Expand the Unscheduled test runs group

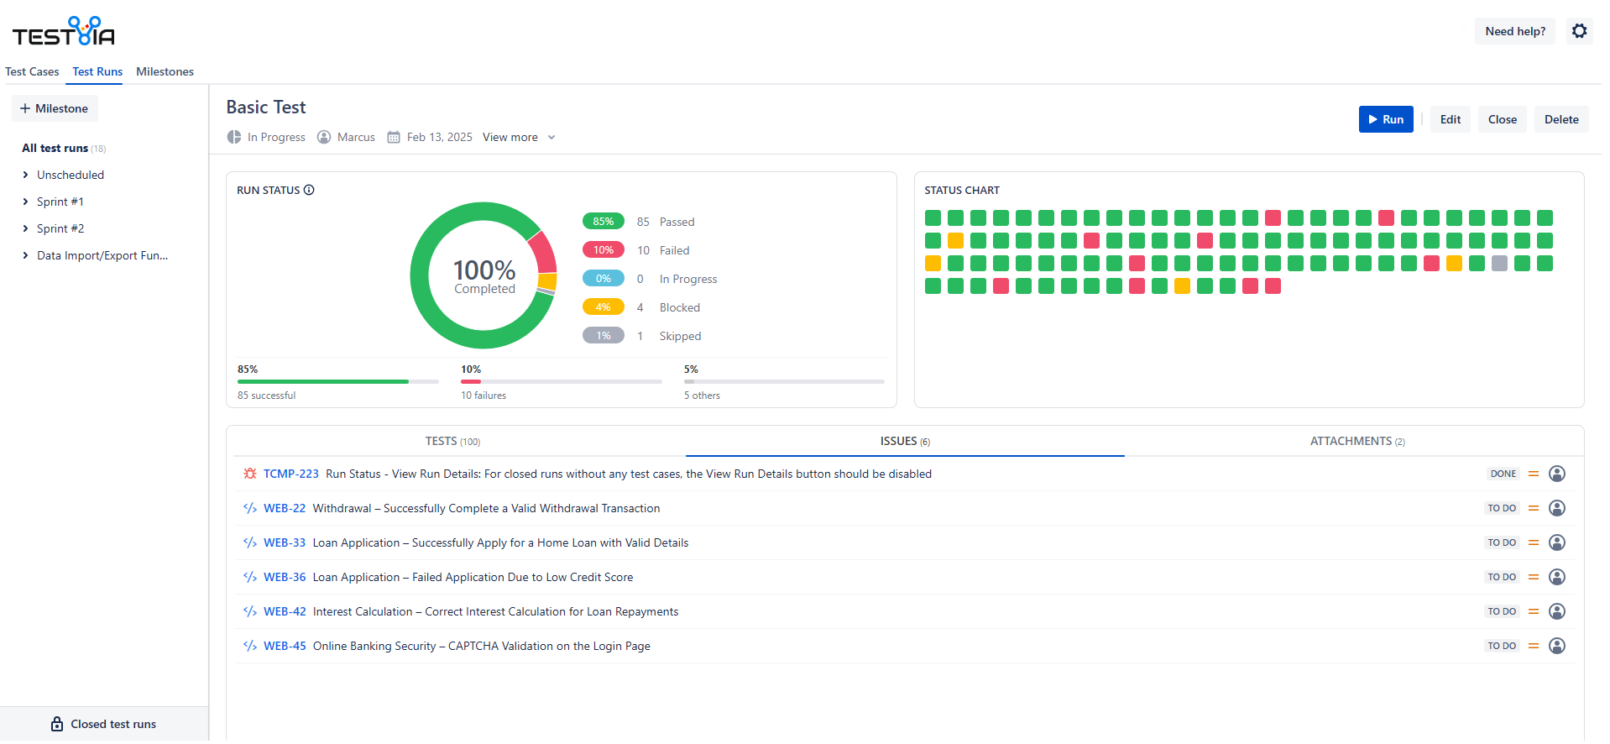(26, 175)
